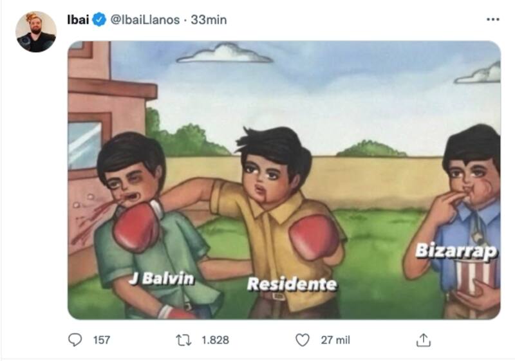Image resolution: width=515 pixels, height=361 pixels.
Task: Click the red boxing glove hitting face
Action: (x=137, y=226)
